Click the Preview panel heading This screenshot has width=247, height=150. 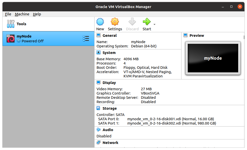[197, 36]
